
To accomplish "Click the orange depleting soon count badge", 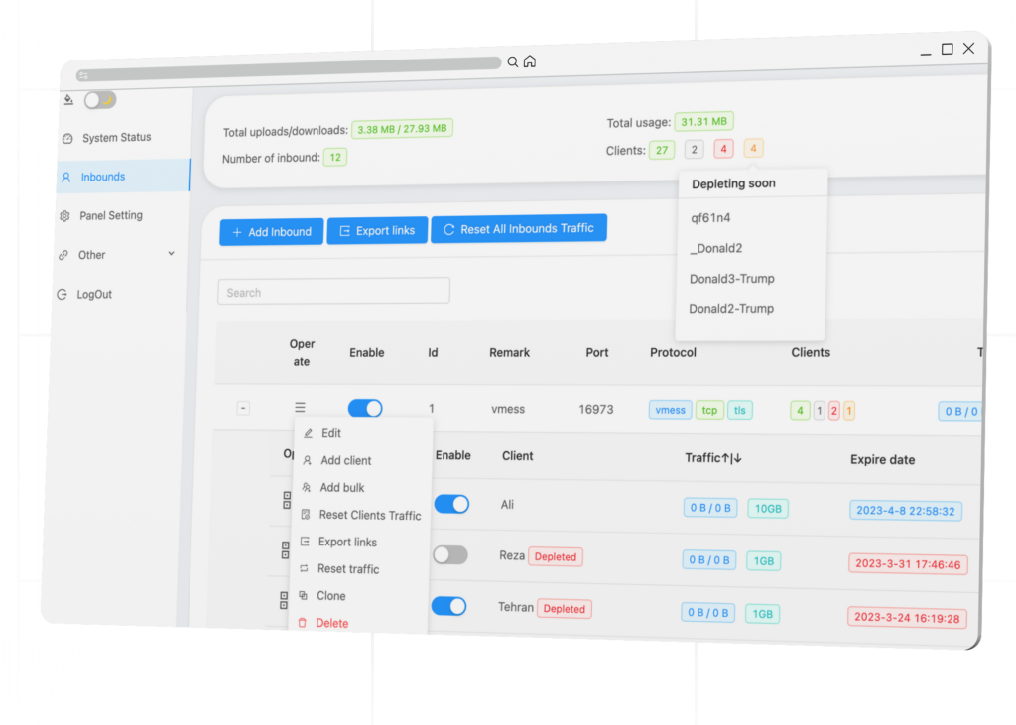I will click(753, 149).
